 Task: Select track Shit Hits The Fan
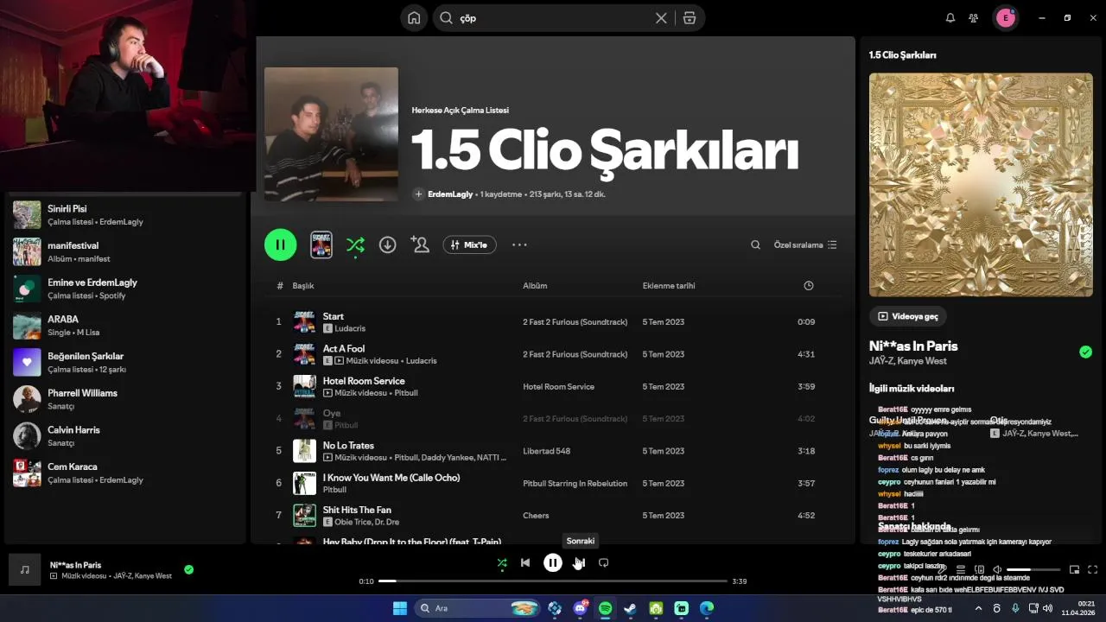553,516
